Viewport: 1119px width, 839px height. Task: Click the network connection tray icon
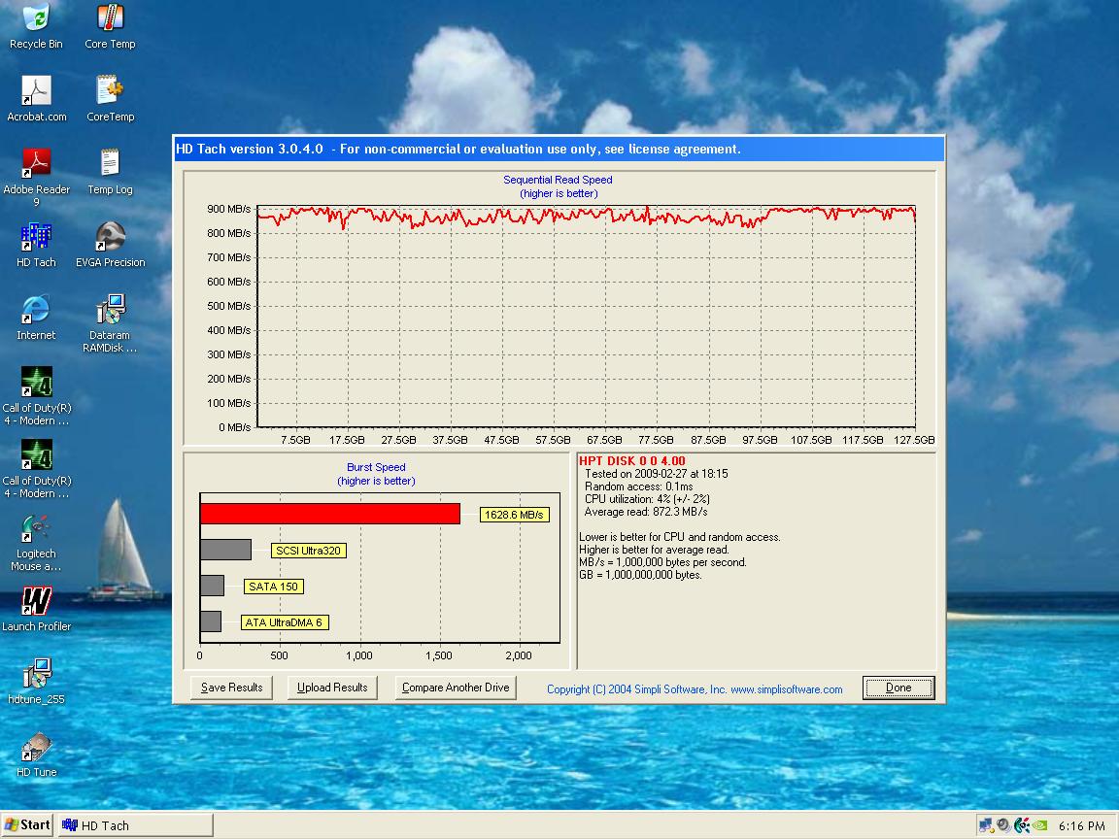pyautogui.click(x=986, y=825)
